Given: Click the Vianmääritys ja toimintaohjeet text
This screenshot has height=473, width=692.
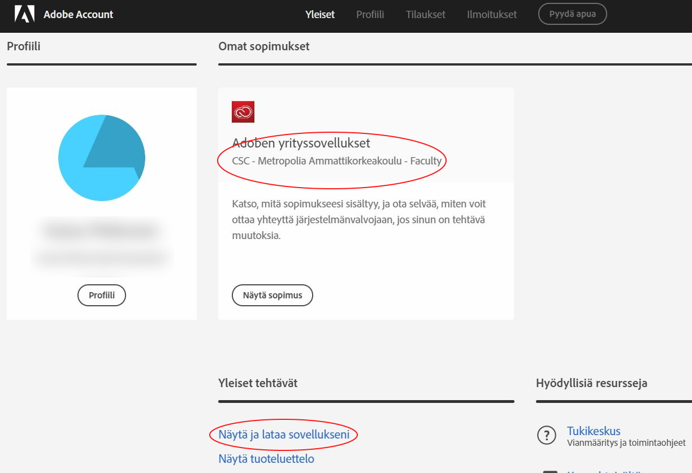Looking at the screenshot, I should (x=626, y=443).
